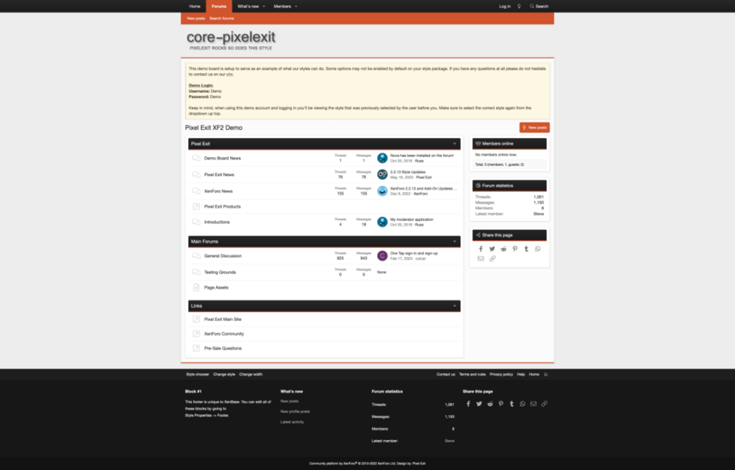The width and height of the screenshot is (735, 470).
Task: Click Nova avatar beside Demo Board News
Action: coord(382,158)
